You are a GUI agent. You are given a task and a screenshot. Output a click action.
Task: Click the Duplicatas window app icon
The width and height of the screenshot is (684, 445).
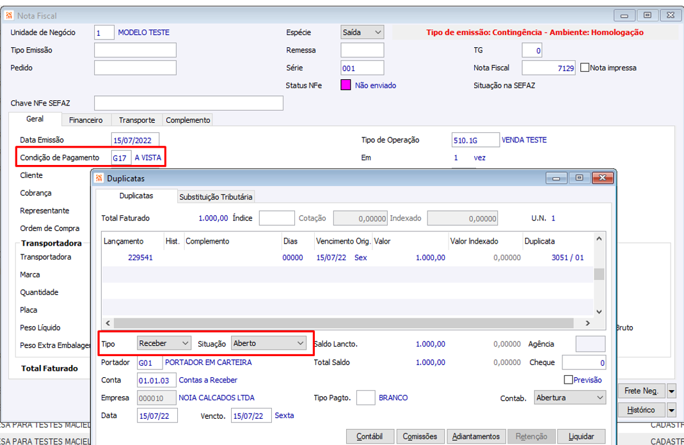coord(99,178)
